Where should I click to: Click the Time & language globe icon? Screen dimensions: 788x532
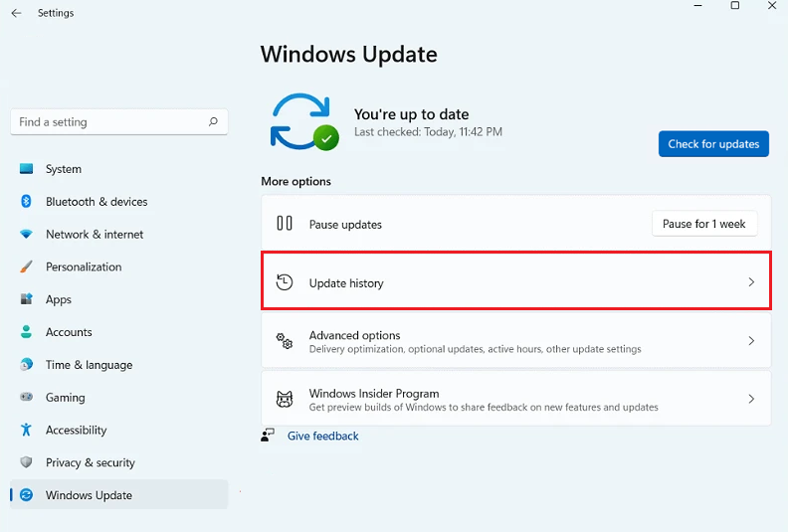[x=26, y=365]
